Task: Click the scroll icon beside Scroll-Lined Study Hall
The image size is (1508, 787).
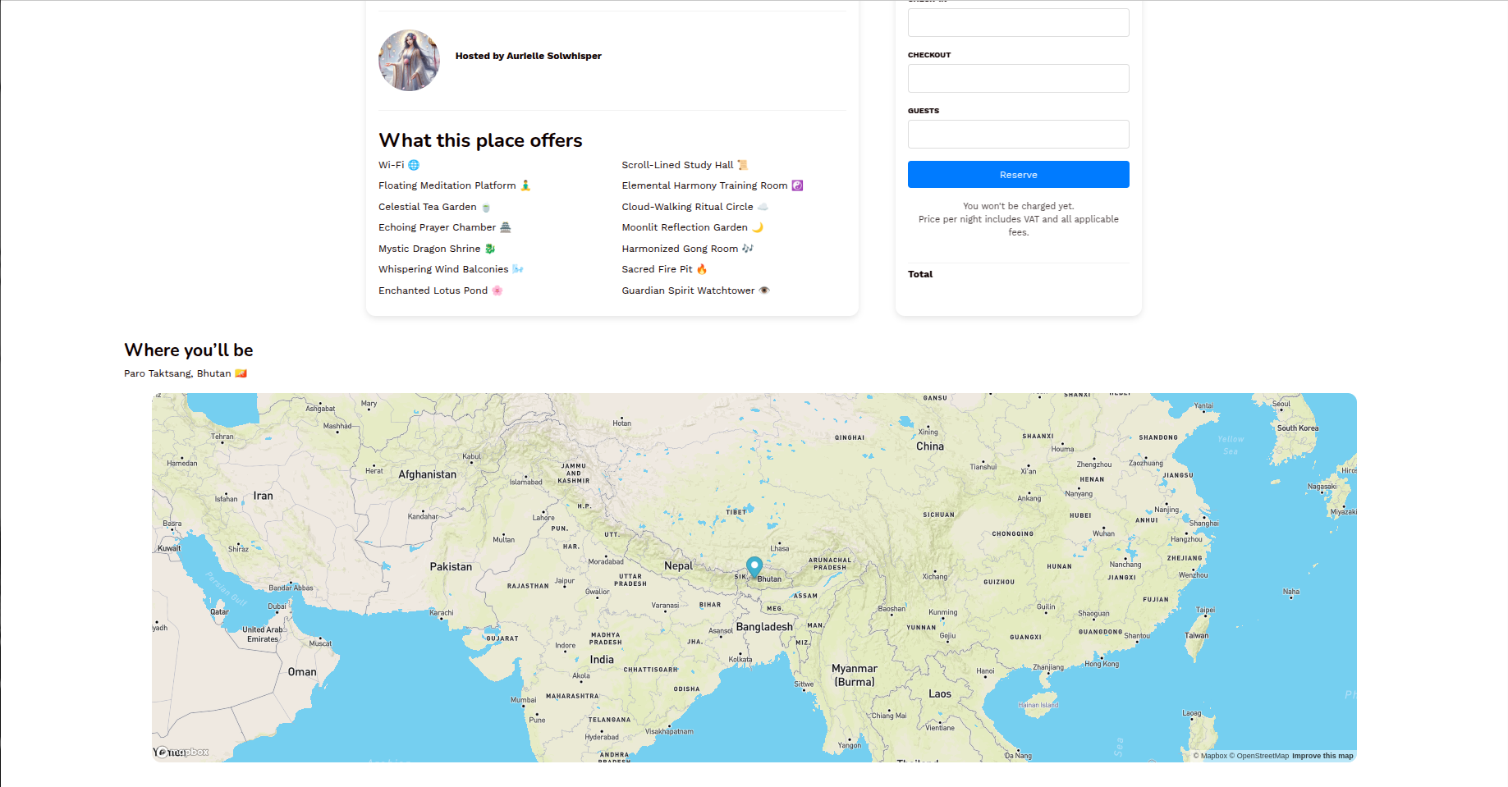Action: tap(743, 165)
